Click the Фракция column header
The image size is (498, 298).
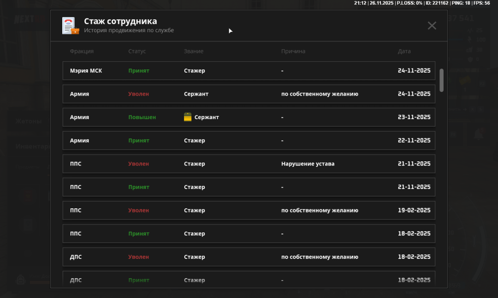82,52
